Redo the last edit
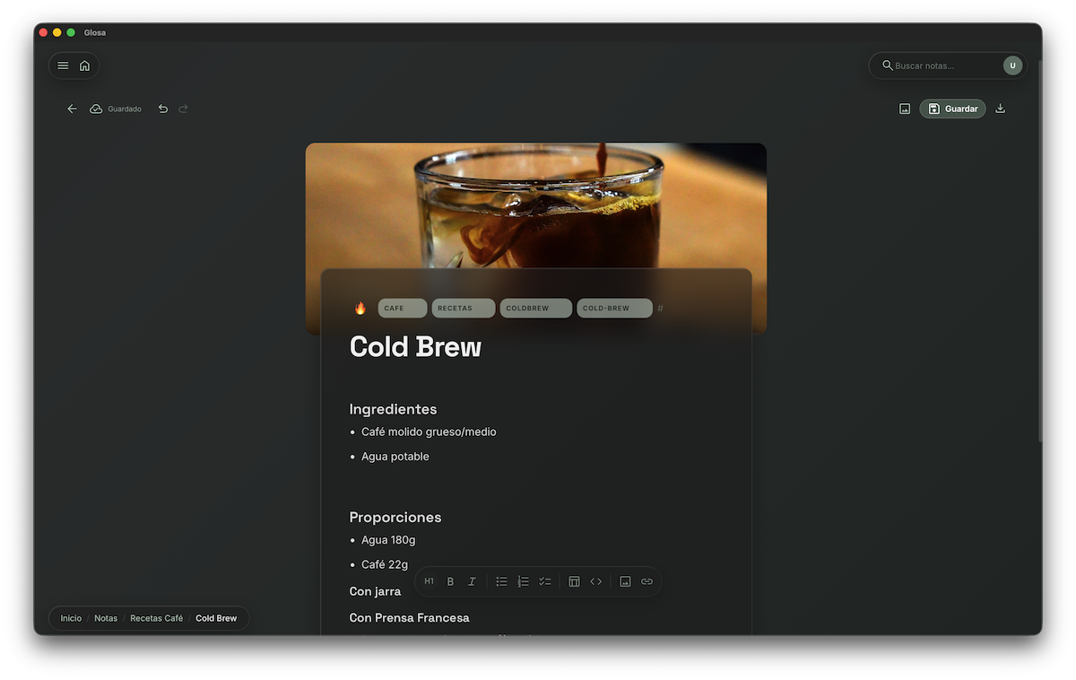Screen dimensions: 1076x680 pos(184,109)
